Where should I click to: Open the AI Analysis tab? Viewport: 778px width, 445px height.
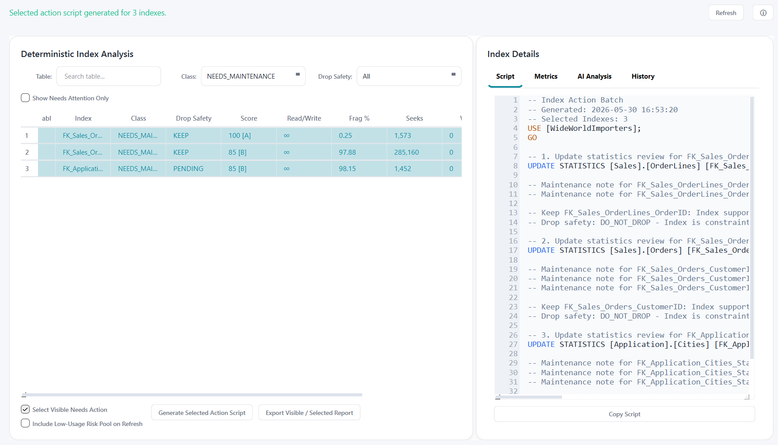594,76
